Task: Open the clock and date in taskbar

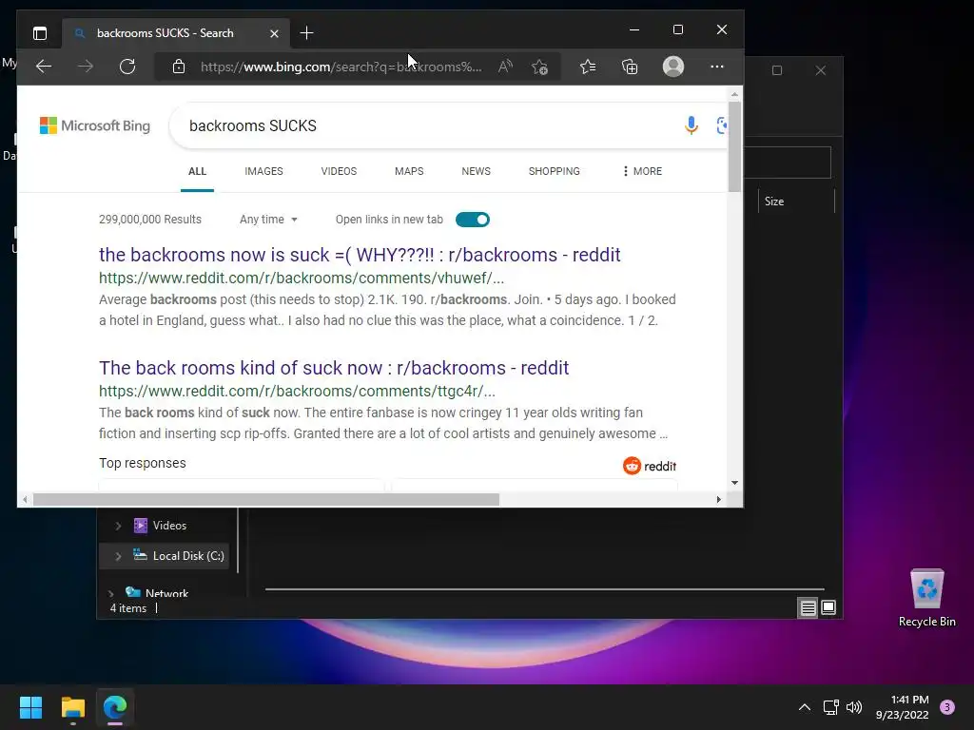Action: (902, 707)
